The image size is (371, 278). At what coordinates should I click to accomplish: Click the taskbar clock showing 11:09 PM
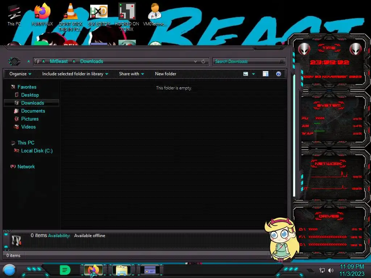point(352,267)
